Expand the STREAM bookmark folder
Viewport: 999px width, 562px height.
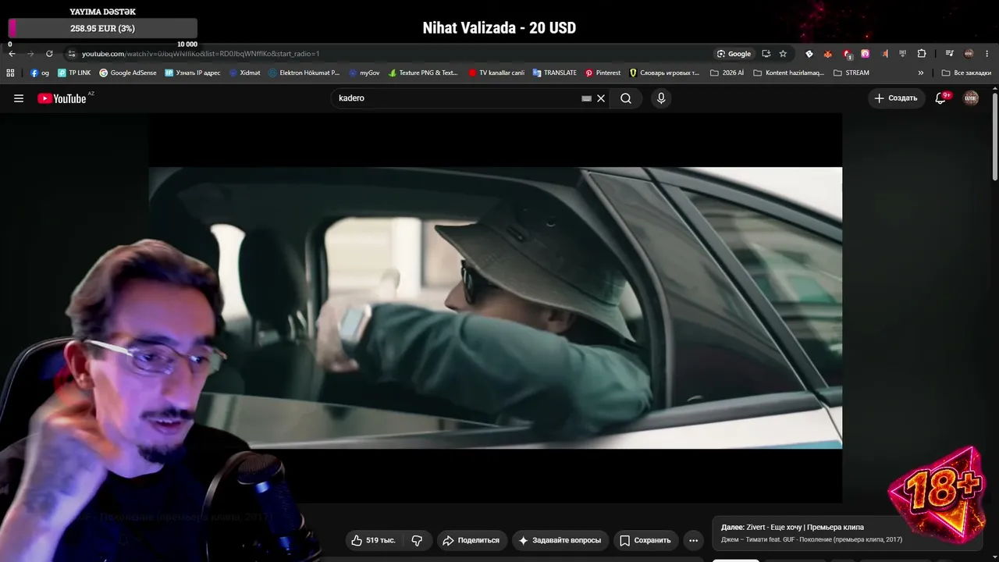851,73
